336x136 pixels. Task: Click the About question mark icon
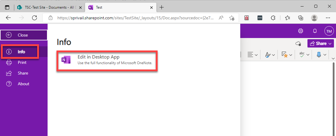click(9, 84)
